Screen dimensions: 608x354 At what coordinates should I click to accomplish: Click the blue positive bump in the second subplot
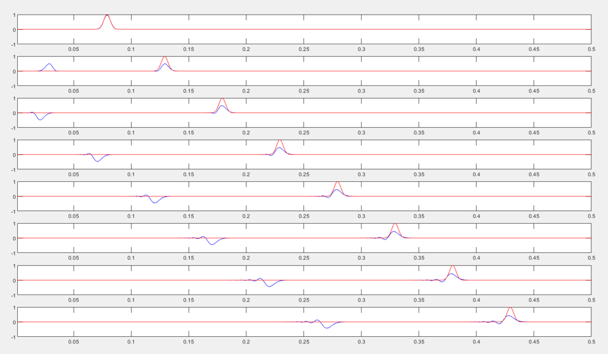tap(49, 65)
